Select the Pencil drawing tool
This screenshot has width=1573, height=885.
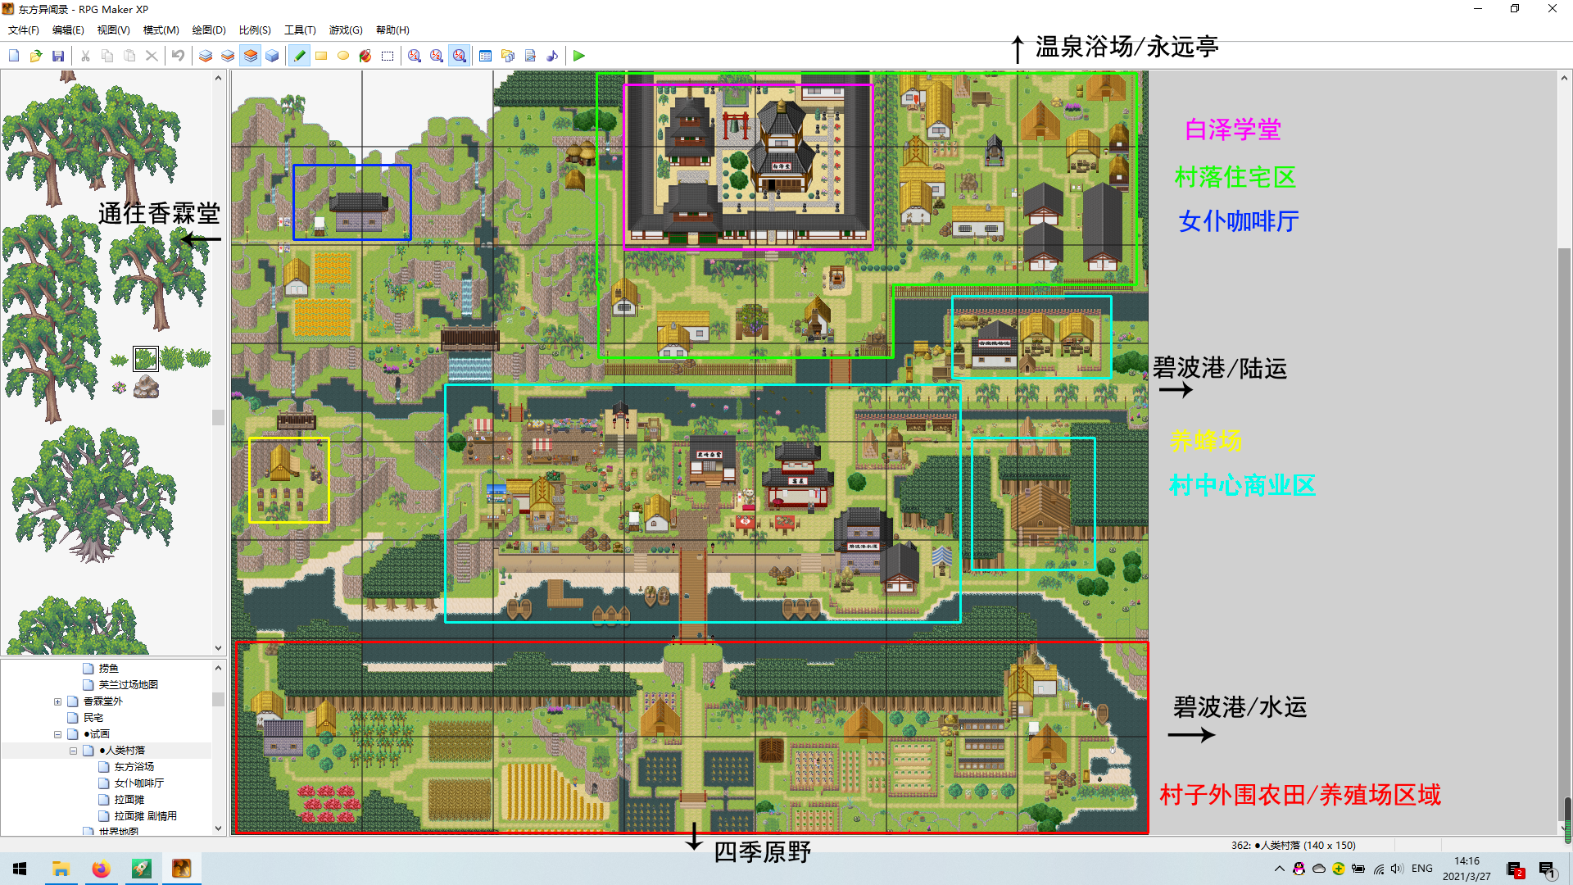[x=299, y=56]
